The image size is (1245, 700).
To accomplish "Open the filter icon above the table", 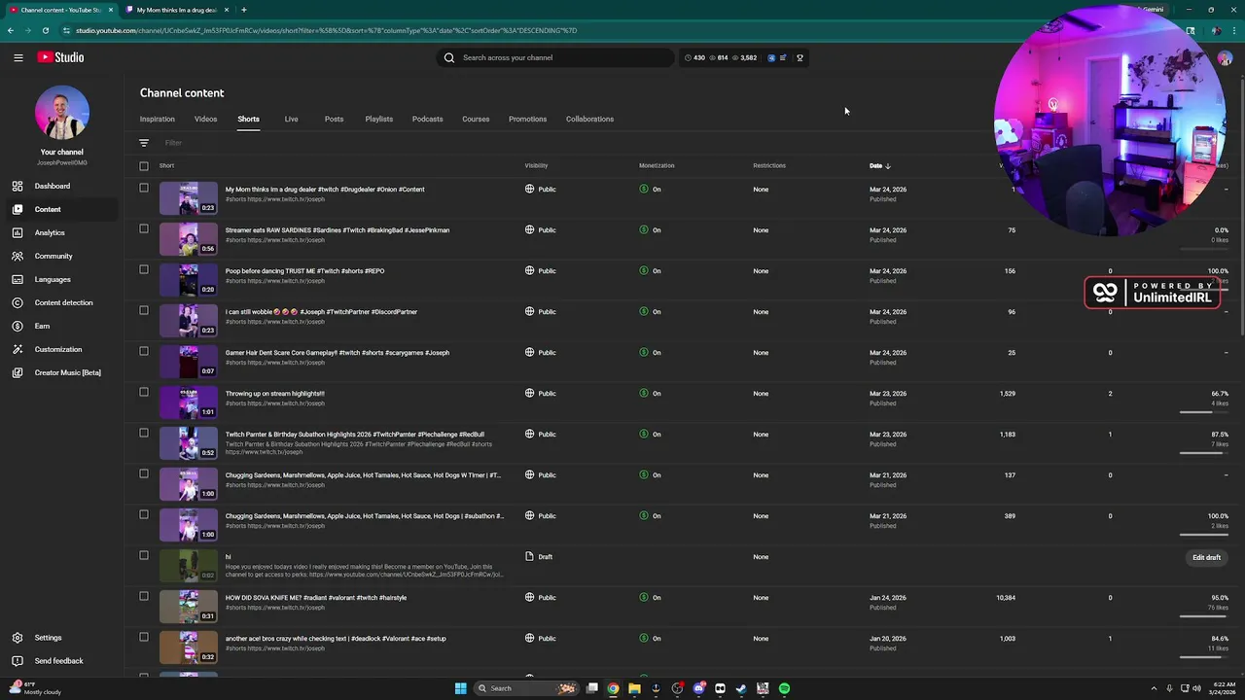I will (144, 143).
